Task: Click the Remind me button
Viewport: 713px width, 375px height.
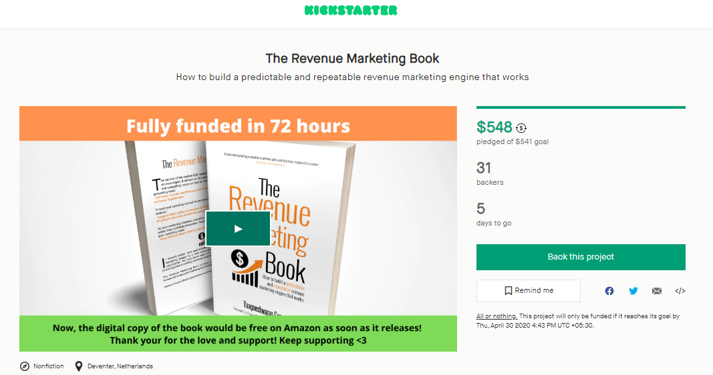Action: 529,290
